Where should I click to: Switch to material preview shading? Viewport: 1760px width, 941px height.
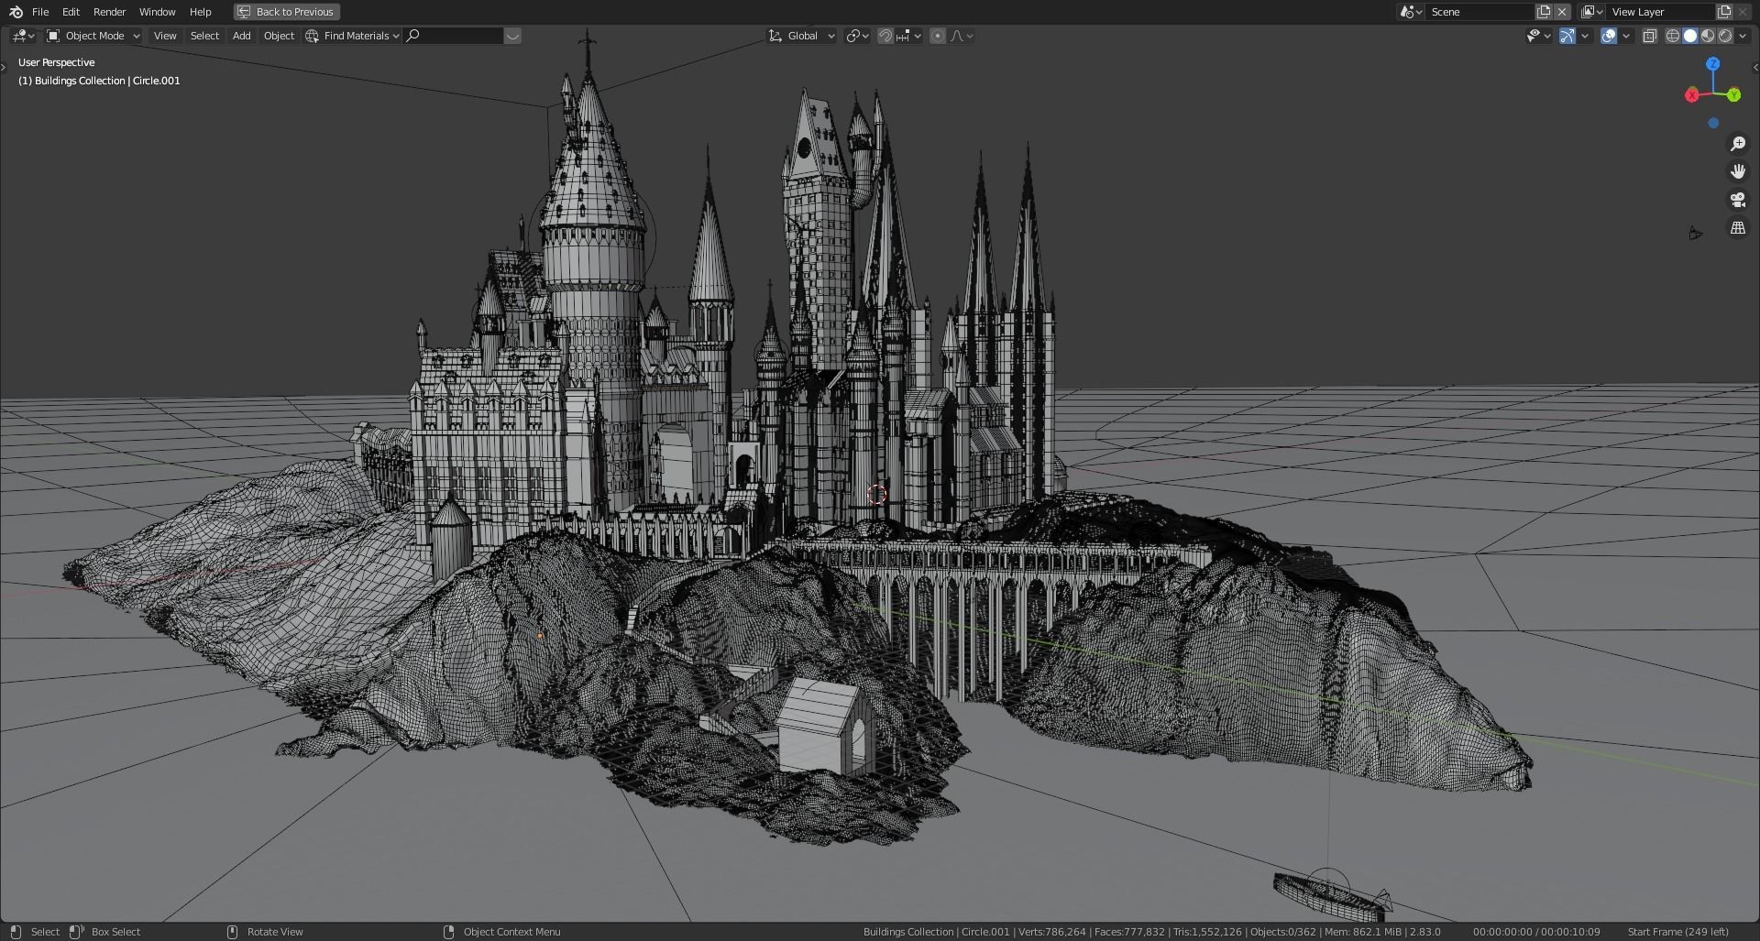point(1708,36)
